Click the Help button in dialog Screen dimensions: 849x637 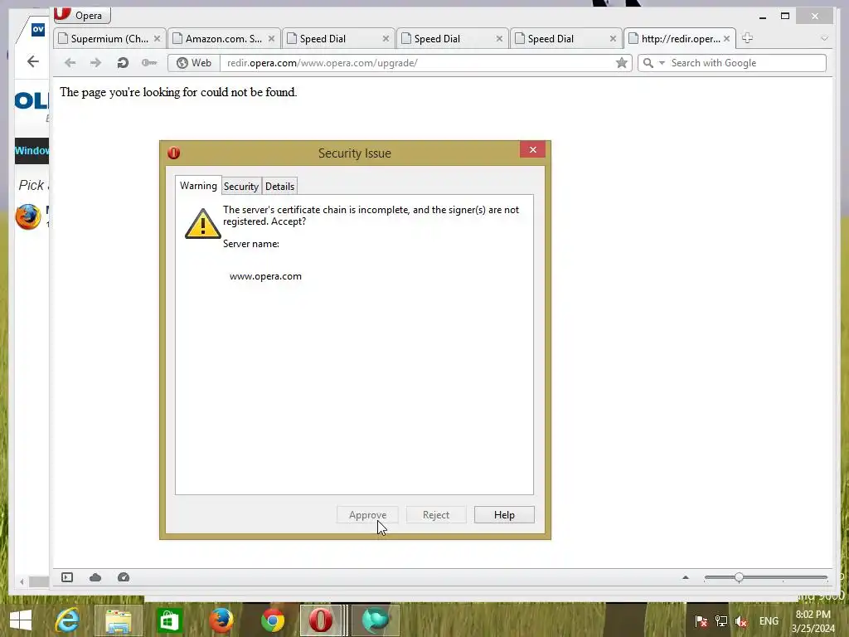(504, 514)
